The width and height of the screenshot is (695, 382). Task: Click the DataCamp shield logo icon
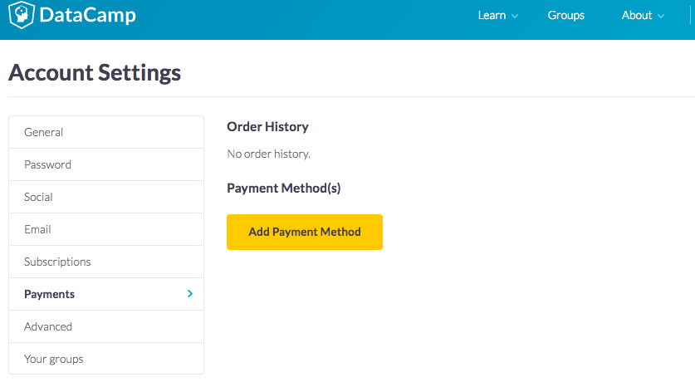coord(21,15)
